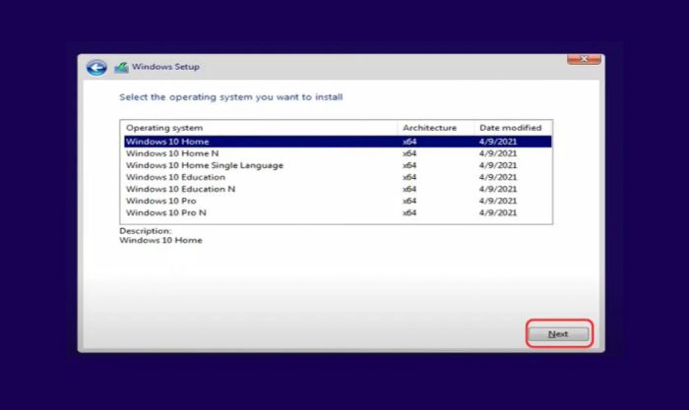Click the Next button
The image size is (689, 410).
pos(558,334)
